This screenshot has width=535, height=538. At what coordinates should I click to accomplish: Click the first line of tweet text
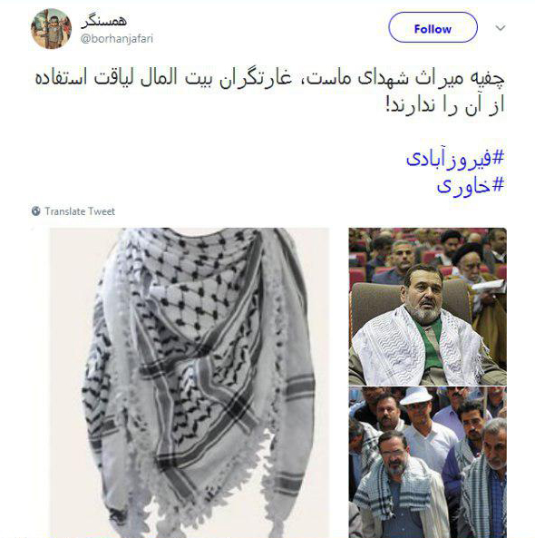point(270,78)
